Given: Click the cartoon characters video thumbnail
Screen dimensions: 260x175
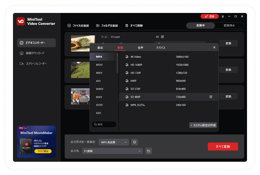Looking at the screenshot, I should point(80,97).
